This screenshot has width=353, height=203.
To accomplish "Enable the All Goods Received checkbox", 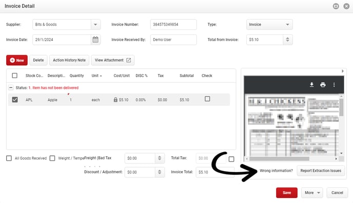I will (9, 158).
